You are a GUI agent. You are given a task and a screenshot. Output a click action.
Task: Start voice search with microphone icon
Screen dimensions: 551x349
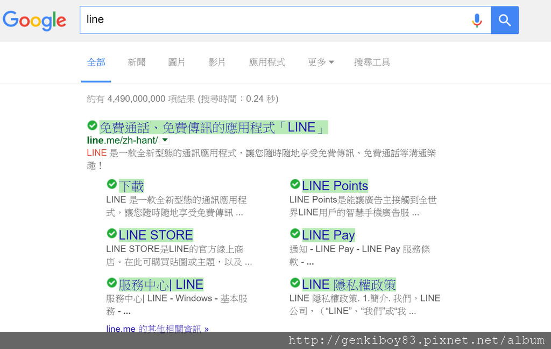click(x=477, y=20)
